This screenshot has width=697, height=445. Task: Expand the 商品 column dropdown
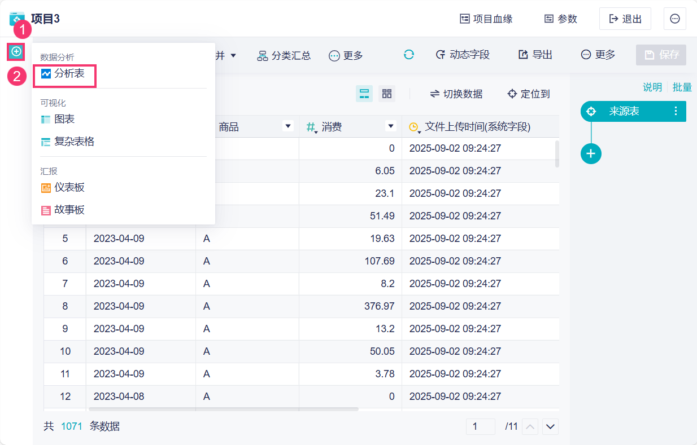(288, 126)
